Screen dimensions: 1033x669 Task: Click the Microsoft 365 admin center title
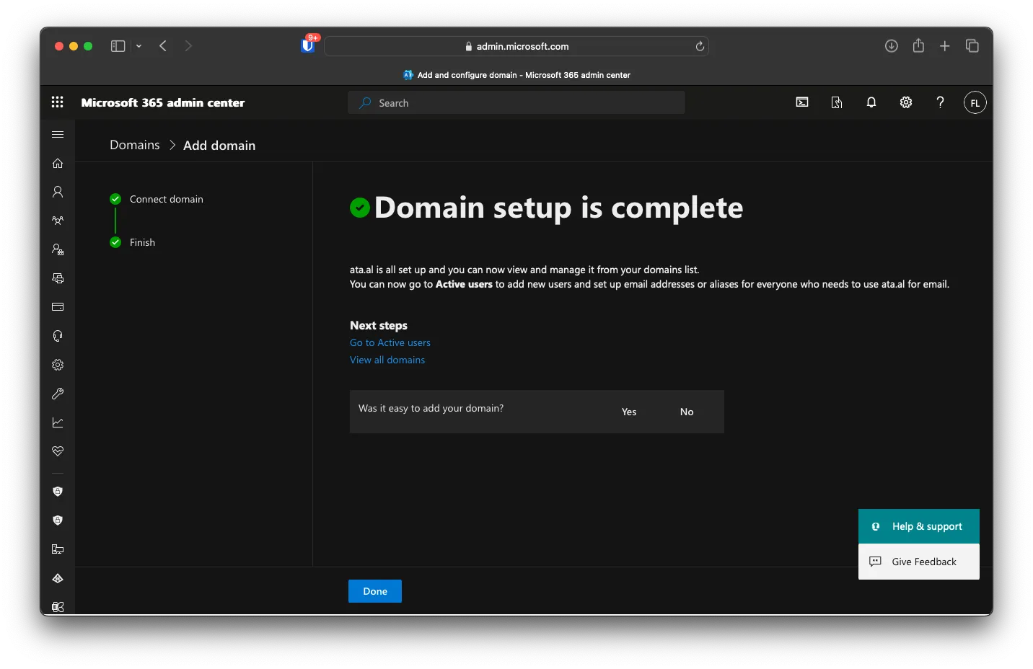[163, 102]
